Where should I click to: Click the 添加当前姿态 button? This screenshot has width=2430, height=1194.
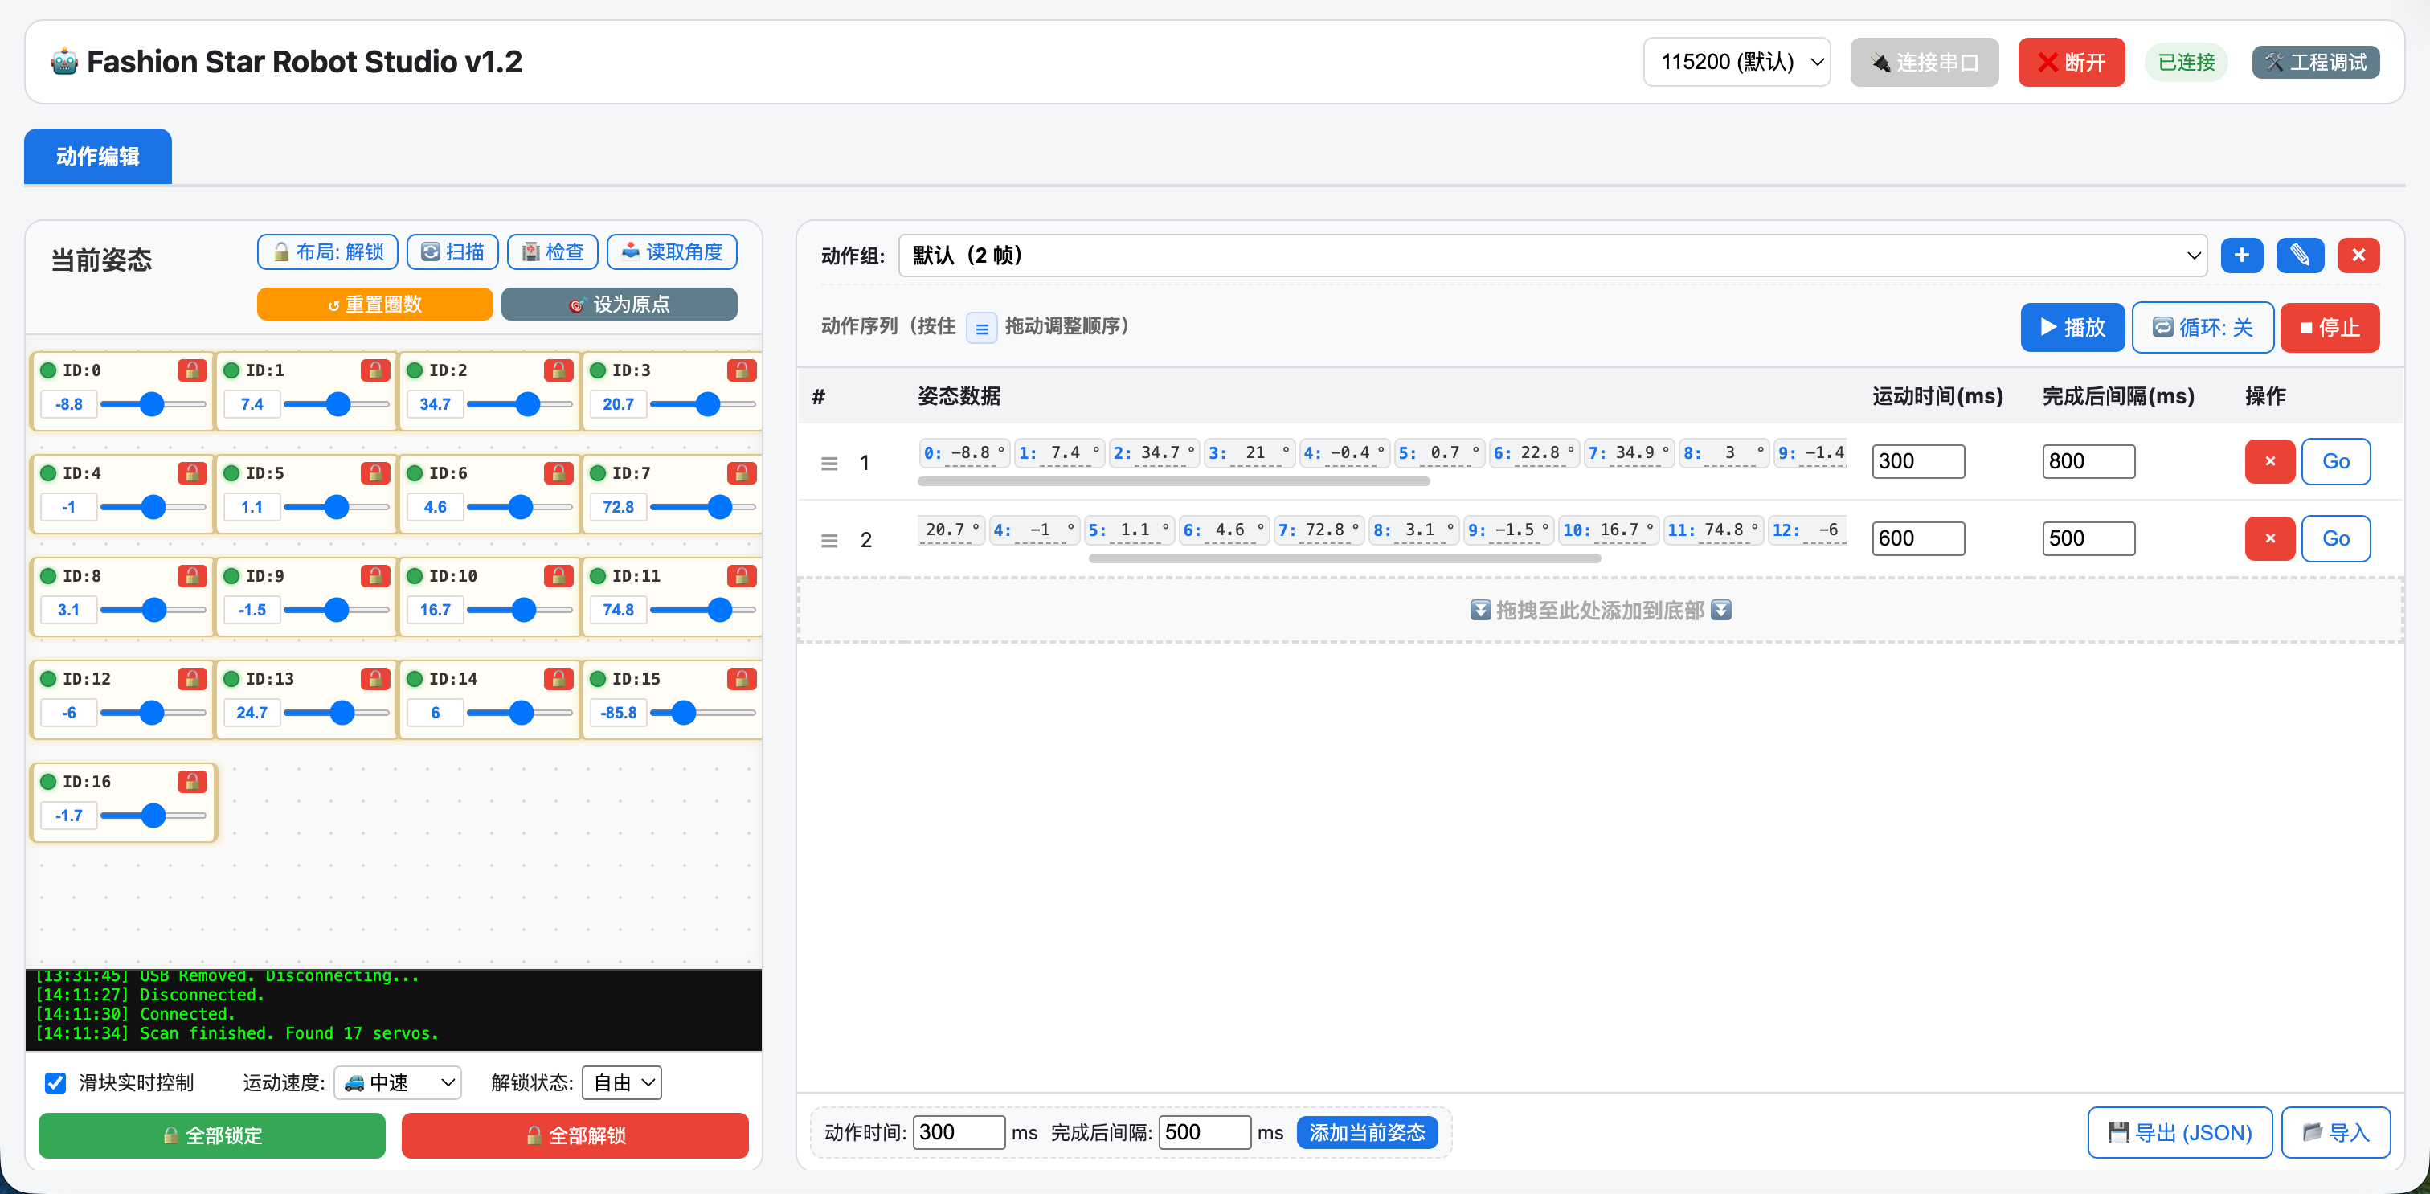(1366, 1132)
